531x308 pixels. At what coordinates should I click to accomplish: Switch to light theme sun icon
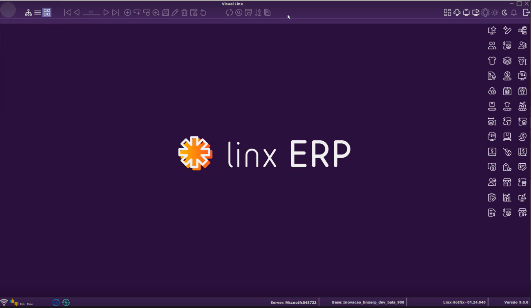495,12
